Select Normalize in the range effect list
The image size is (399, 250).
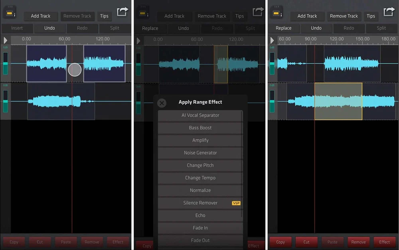click(200, 190)
